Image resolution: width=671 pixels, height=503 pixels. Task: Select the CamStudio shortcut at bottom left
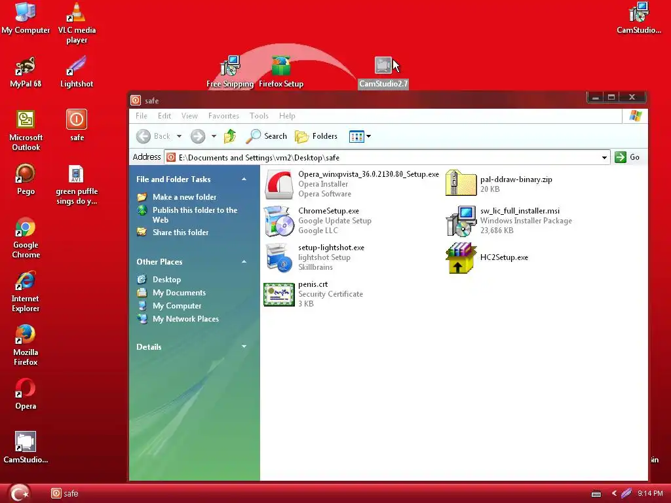pos(26,447)
